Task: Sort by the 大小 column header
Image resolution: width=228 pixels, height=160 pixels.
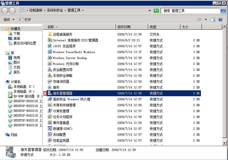Action: tap(191, 27)
